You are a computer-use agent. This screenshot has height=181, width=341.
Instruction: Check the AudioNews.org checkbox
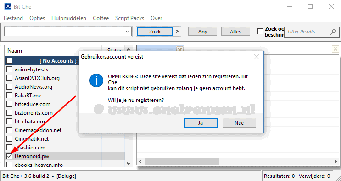coord(9,87)
